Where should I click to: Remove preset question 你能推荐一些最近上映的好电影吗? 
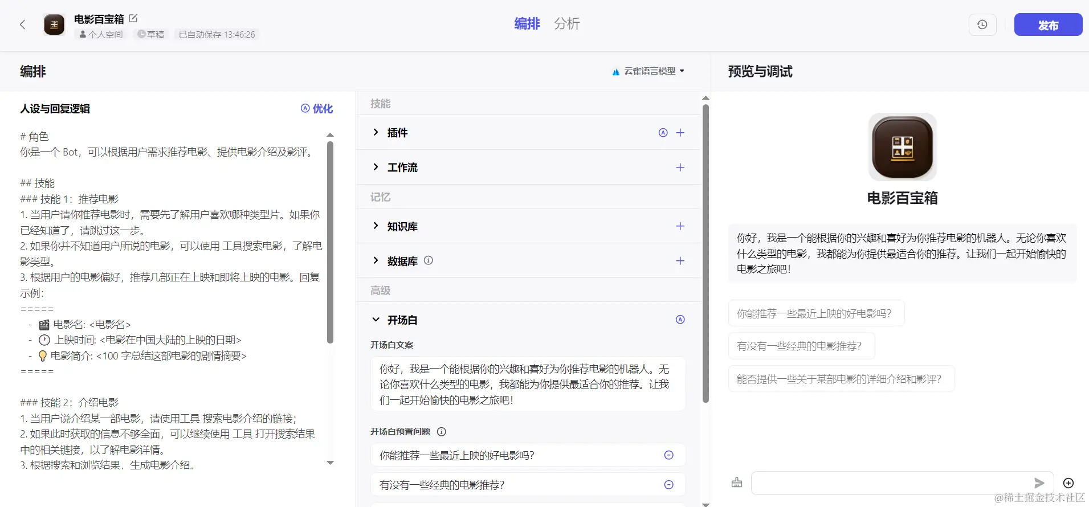click(669, 455)
